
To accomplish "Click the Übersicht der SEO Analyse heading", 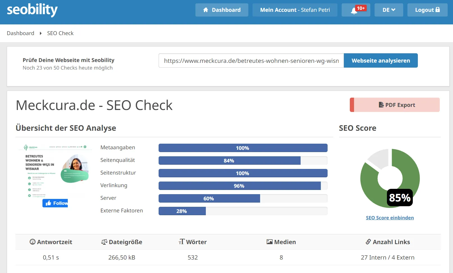I will [66, 128].
